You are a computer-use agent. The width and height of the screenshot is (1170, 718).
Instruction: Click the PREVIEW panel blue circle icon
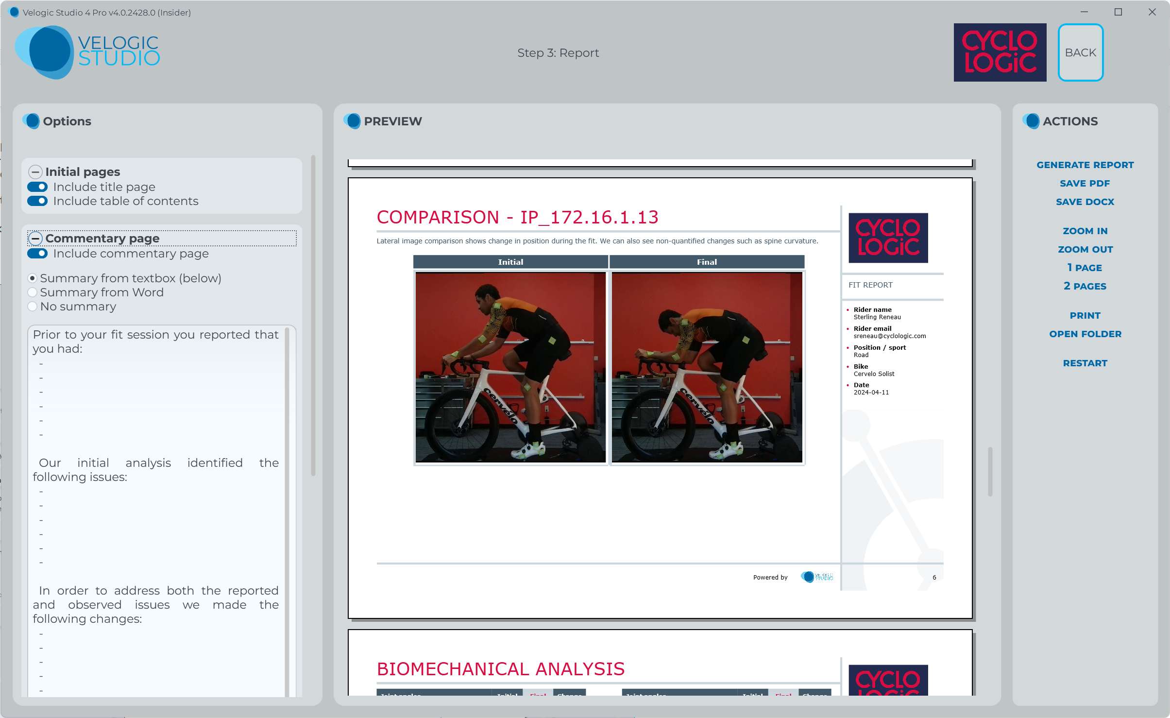353,121
